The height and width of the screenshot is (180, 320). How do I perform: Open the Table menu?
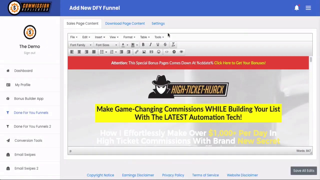click(145, 37)
